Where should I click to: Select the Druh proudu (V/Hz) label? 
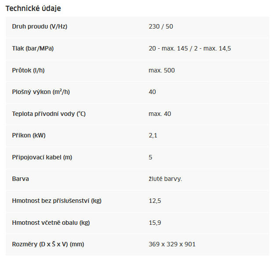40,26
